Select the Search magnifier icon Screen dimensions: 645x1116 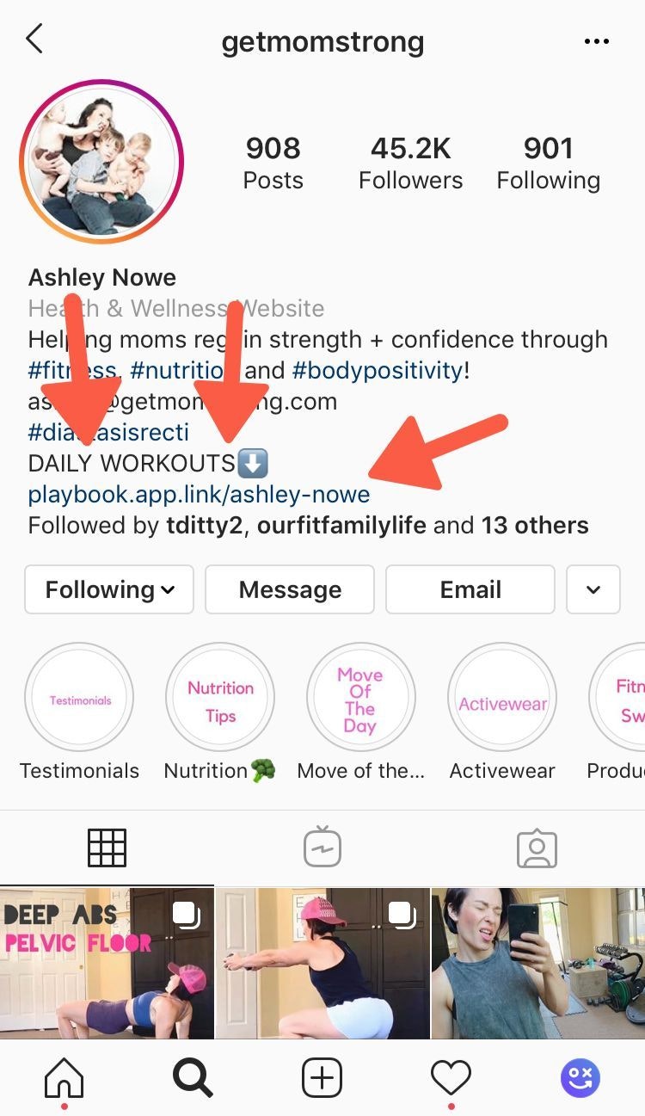[x=193, y=1076]
